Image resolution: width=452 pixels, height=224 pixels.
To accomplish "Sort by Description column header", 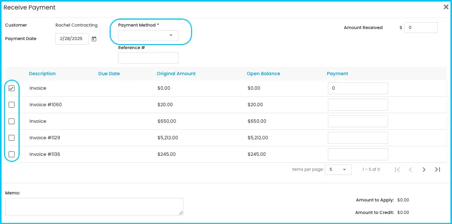I will pos(42,74).
